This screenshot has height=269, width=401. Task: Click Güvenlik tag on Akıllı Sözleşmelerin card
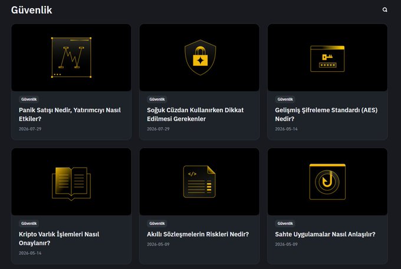[157, 223]
